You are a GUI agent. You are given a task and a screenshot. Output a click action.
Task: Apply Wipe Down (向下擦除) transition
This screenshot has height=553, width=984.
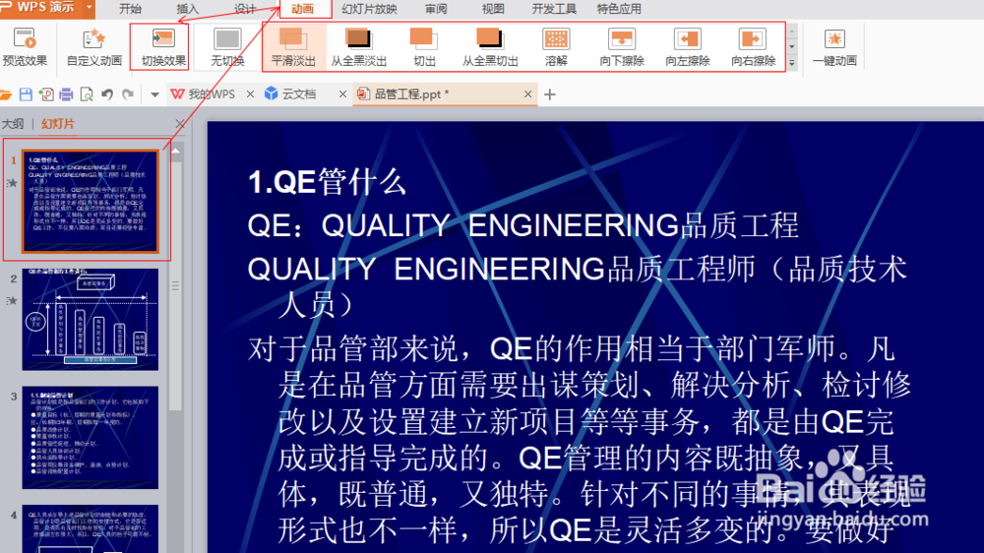click(622, 46)
